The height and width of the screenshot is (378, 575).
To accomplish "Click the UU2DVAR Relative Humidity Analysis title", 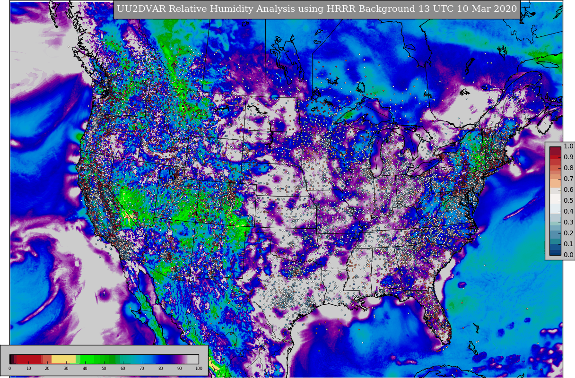I will [x=317, y=9].
